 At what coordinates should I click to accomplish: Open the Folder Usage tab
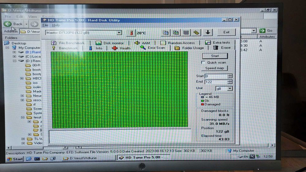pos(189,48)
